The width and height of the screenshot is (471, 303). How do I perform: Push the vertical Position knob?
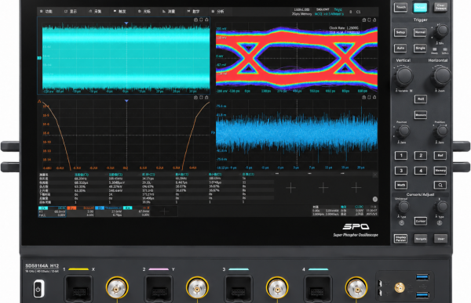click(x=403, y=131)
